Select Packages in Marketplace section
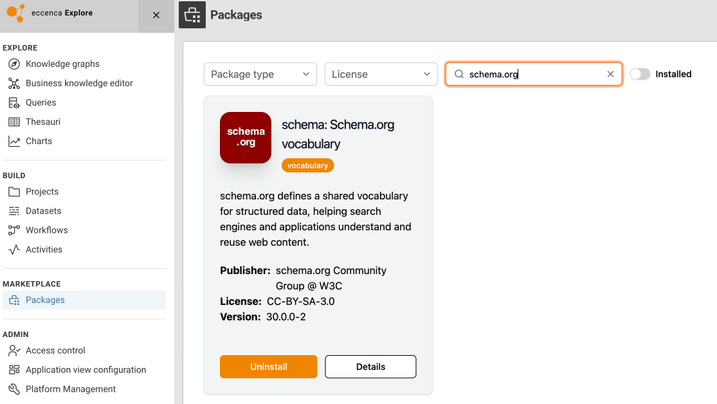 (x=84, y=300)
